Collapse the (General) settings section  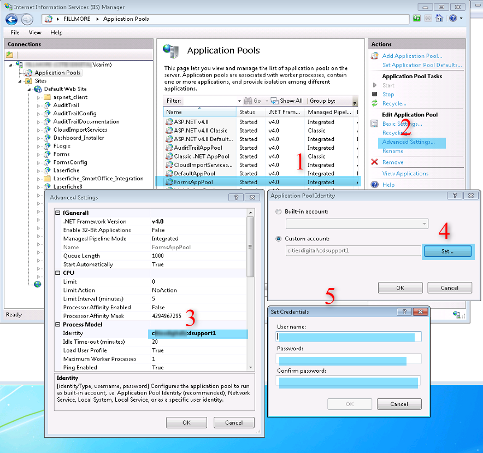57,213
